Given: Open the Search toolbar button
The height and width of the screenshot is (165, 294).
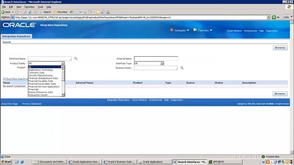Looking at the screenshot, I should 45,12.
